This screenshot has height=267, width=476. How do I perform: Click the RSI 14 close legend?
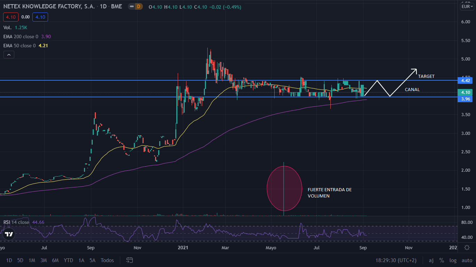coord(17,222)
